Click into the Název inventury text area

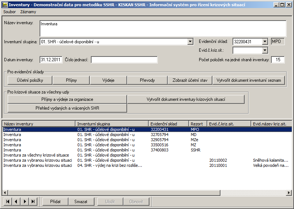tap(163, 29)
